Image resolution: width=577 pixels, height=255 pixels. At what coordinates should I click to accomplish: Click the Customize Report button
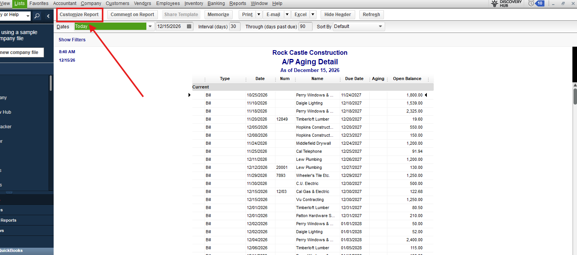(x=79, y=15)
